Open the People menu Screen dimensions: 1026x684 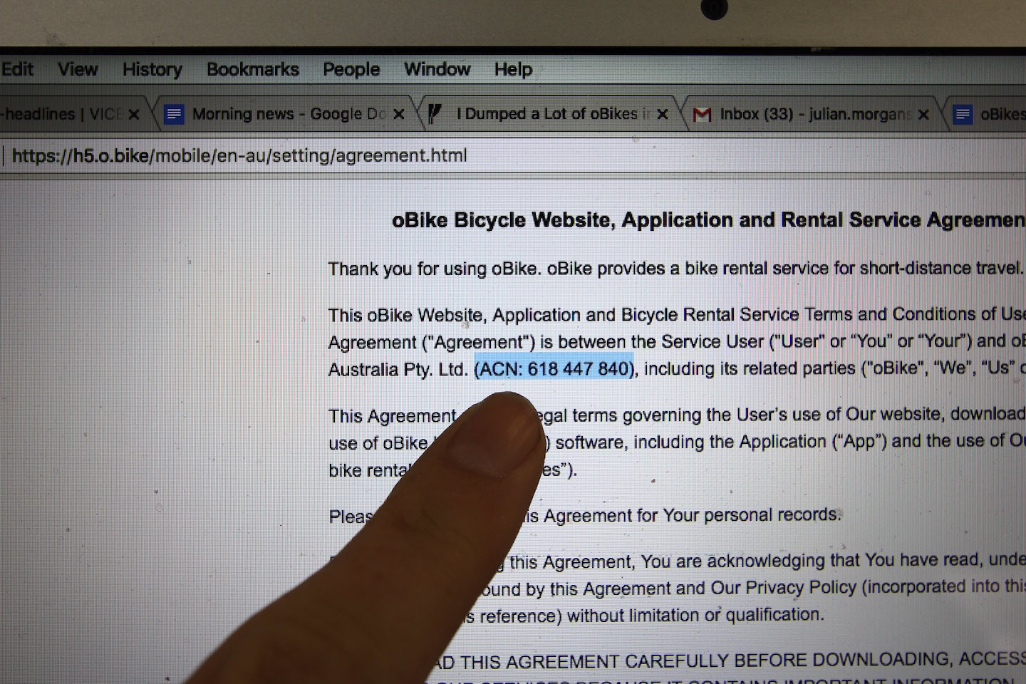pyautogui.click(x=351, y=70)
